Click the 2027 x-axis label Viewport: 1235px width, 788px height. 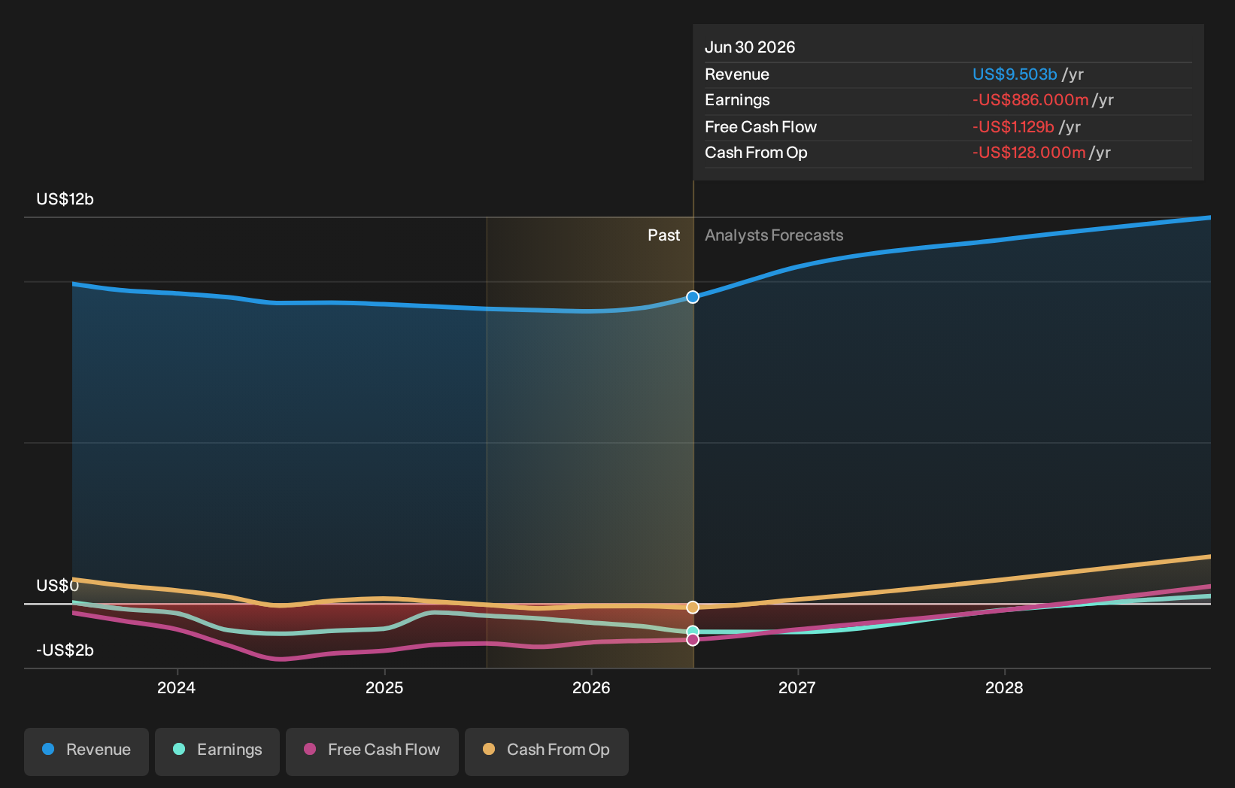tap(797, 688)
